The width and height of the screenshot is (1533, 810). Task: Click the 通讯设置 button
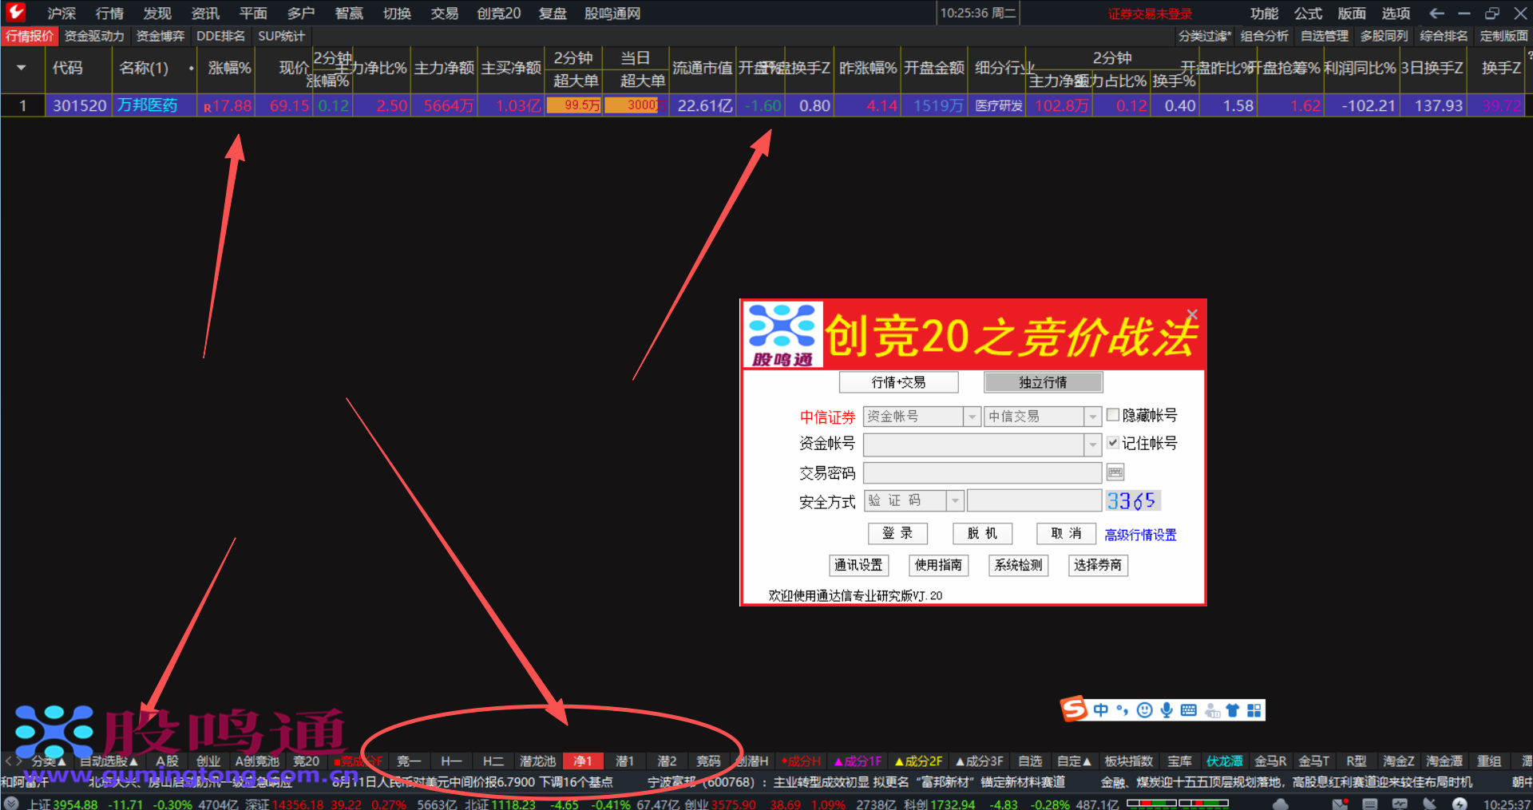point(858,565)
